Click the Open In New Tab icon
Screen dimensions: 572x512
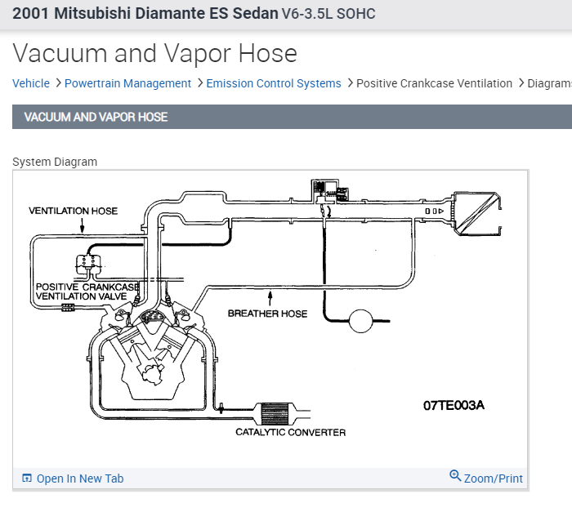click(27, 478)
